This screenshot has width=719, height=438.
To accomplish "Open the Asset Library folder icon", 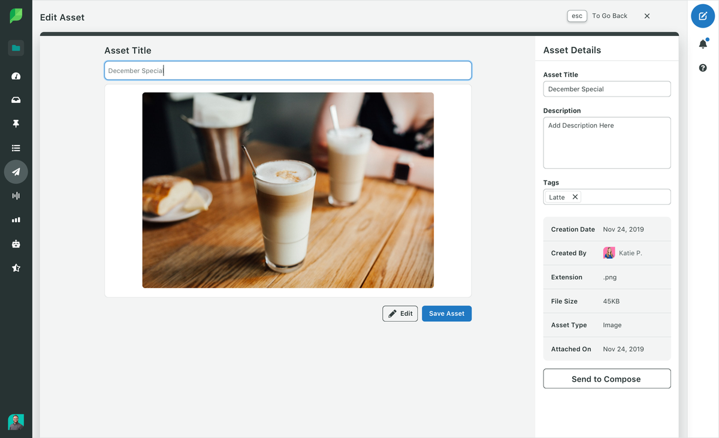I will (16, 48).
